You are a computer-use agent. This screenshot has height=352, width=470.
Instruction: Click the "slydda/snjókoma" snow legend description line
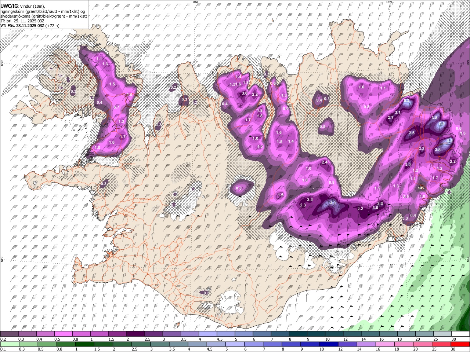coord(44,16)
